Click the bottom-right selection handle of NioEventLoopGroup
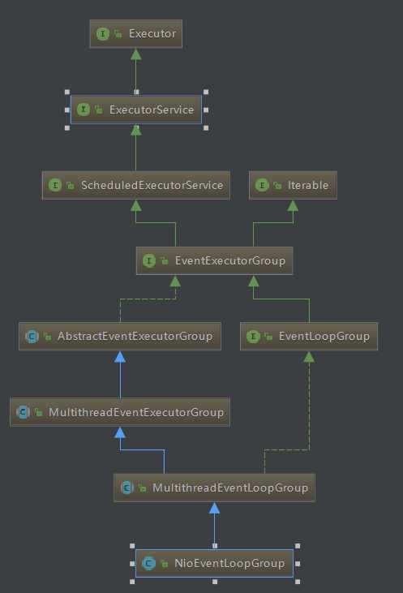This screenshot has height=593, width=403. click(298, 582)
